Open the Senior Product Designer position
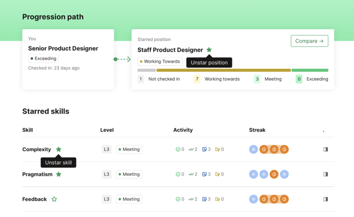Viewport: 354px width, 217px height. 63,48
